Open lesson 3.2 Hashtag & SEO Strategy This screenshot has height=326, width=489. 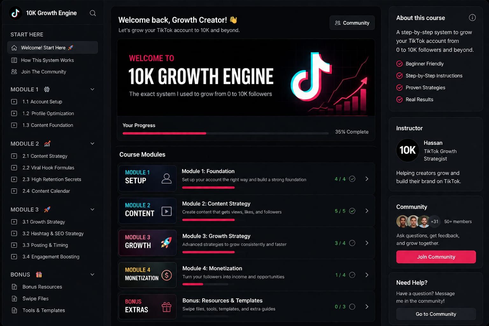click(x=53, y=233)
